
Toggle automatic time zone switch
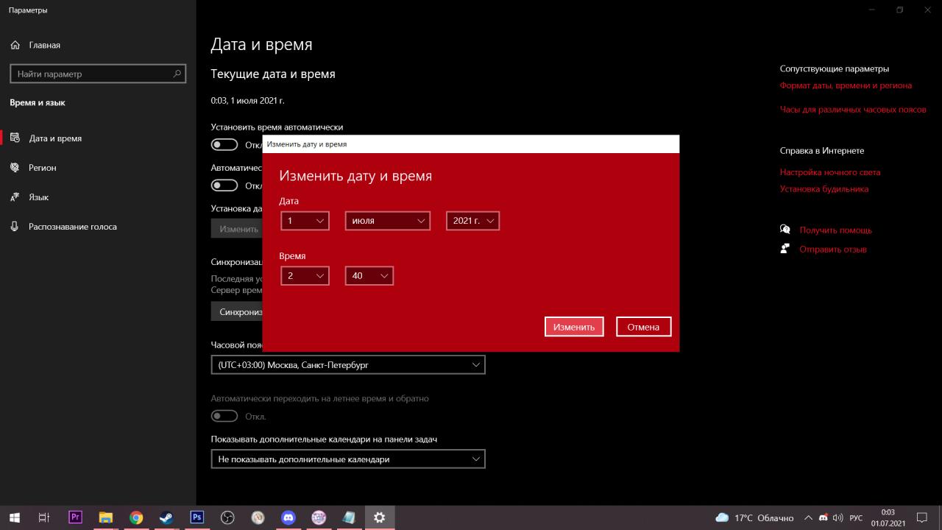(x=224, y=185)
